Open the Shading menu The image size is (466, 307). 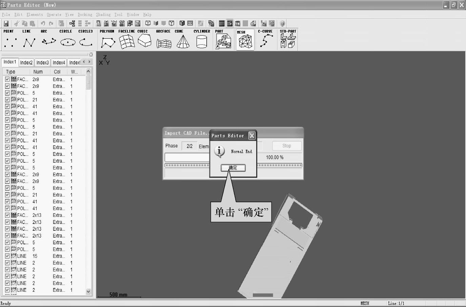pos(103,15)
